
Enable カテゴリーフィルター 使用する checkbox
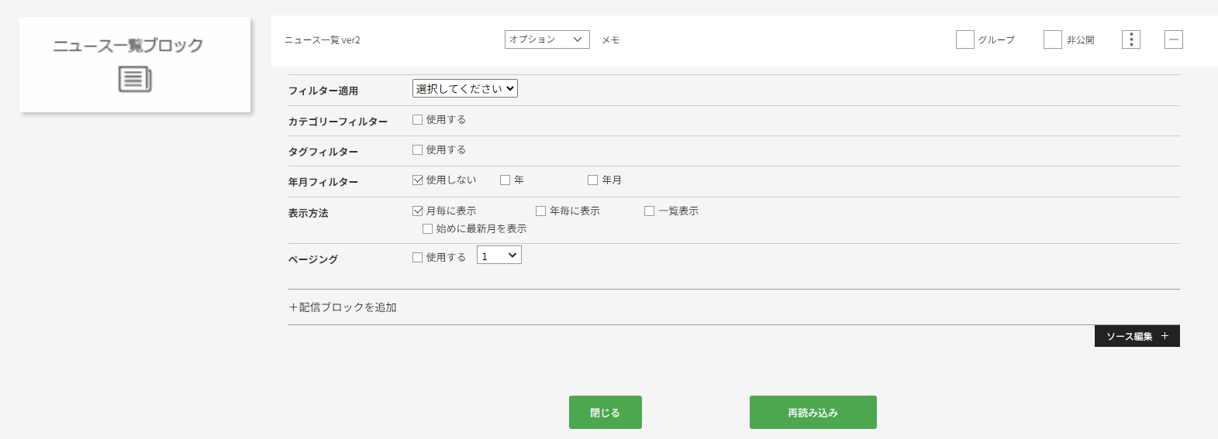pos(417,119)
